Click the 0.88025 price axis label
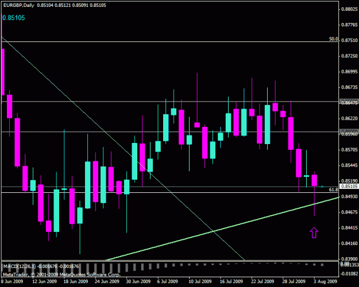The height and width of the screenshot is (287, 359). pyautogui.click(x=349, y=9)
